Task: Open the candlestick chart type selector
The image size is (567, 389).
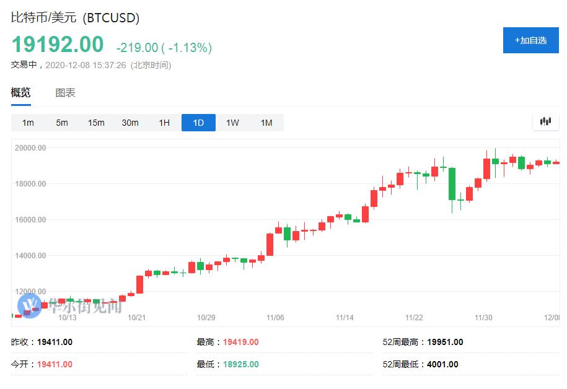Action: pyautogui.click(x=545, y=121)
